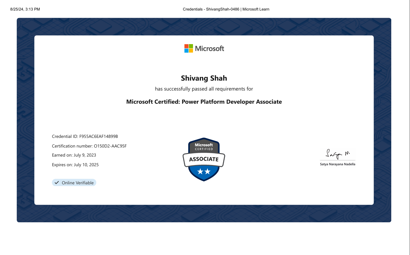
Task: Click the 'has successfully passed all requirements for' text
Action: click(x=204, y=89)
